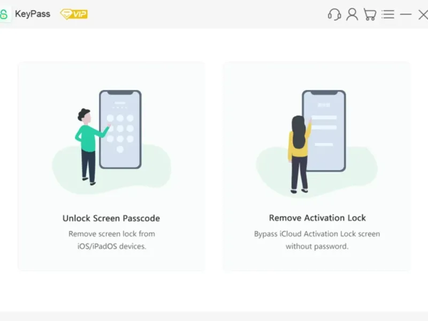This screenshot has width=428, height=321.
Task: Close the KeyPass window
Action: [x=423, y=14]
